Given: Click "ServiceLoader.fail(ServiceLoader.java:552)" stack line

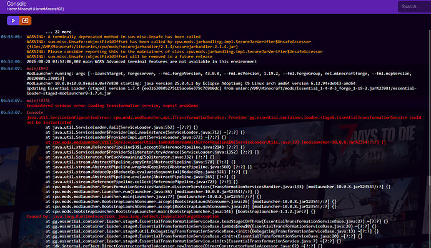Looking at the screenshot, I should pyautogui.click(x=122, y=127).
